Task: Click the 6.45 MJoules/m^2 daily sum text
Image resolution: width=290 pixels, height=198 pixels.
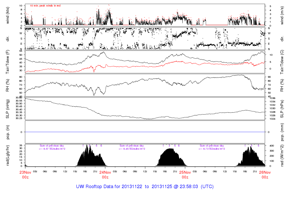Action: [132, 149]
